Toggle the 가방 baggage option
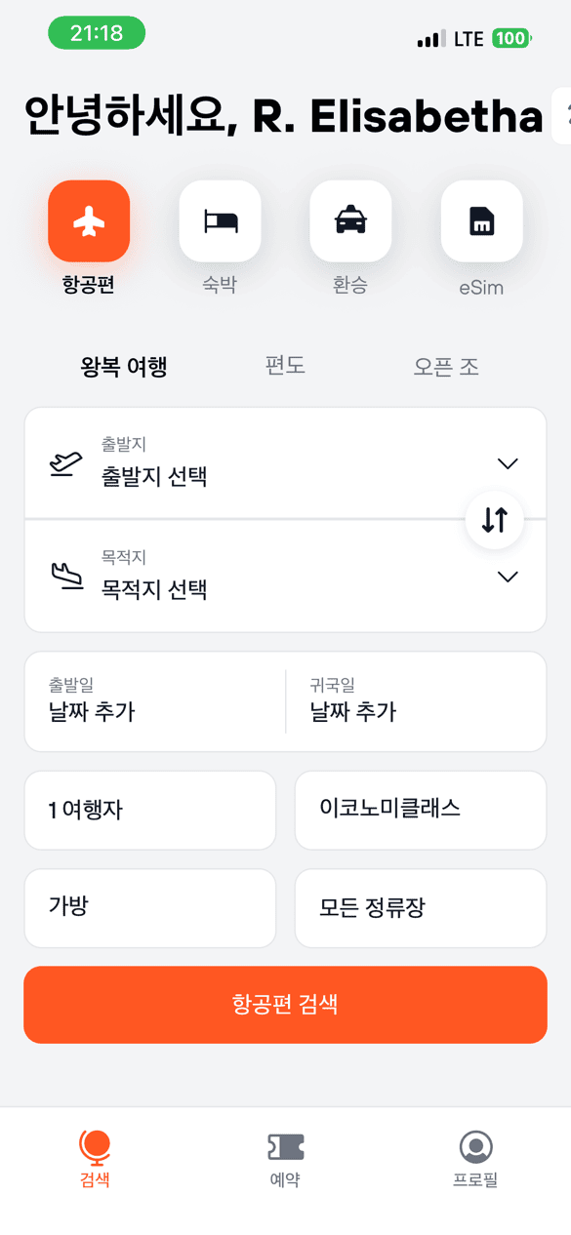 click(149, 908)
